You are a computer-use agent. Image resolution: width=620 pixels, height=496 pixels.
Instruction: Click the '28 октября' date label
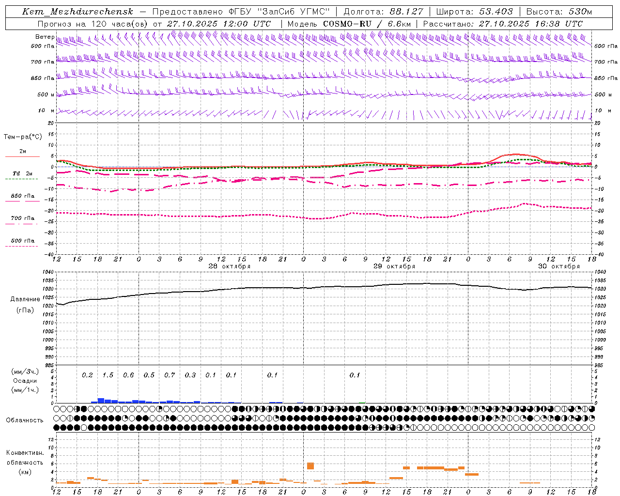point(230,266)
